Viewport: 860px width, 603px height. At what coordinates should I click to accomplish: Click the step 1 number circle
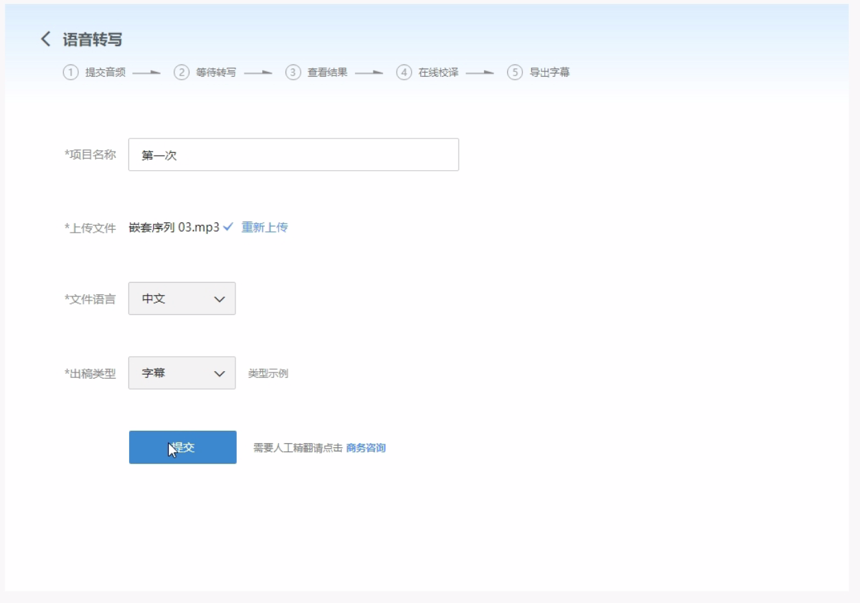(71, 72)
